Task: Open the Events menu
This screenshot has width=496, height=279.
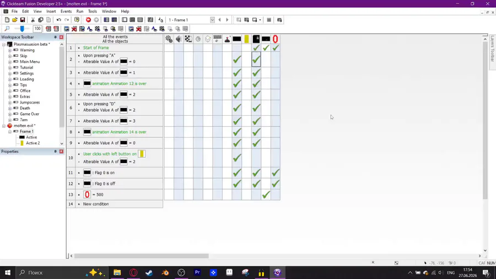Action: coord(66,12)
